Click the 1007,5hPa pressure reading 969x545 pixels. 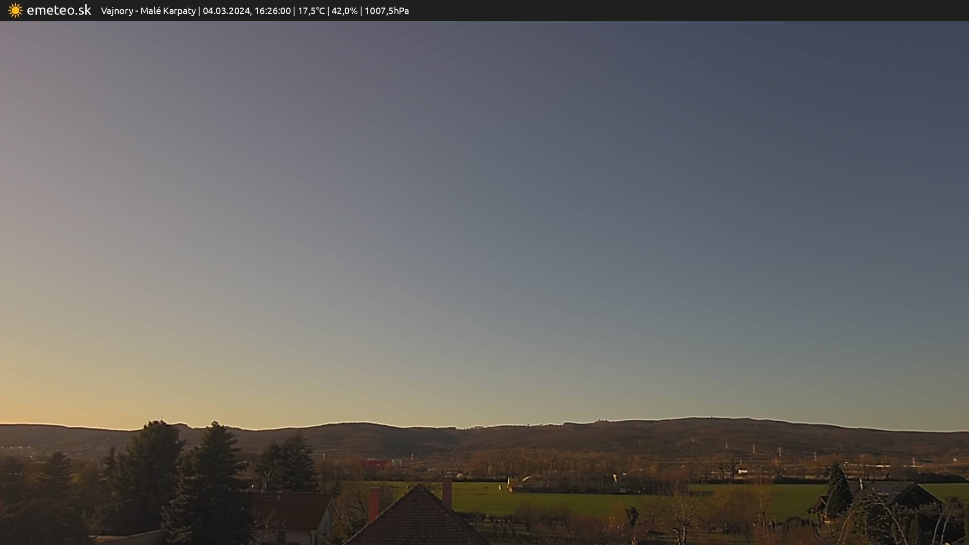(387, 11)
